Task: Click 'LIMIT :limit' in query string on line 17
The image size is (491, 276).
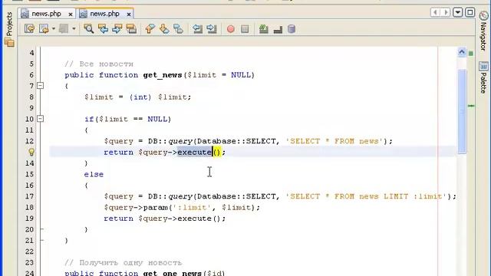Action: [413, 196]
